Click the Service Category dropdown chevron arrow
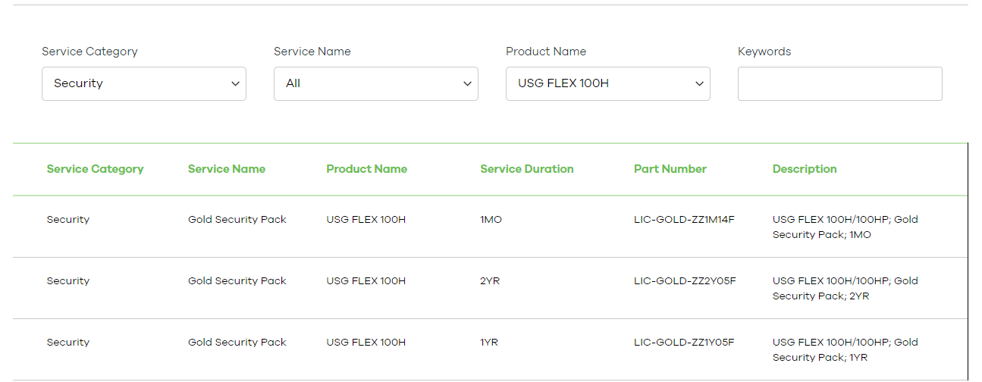 click(x=235, y=84)
